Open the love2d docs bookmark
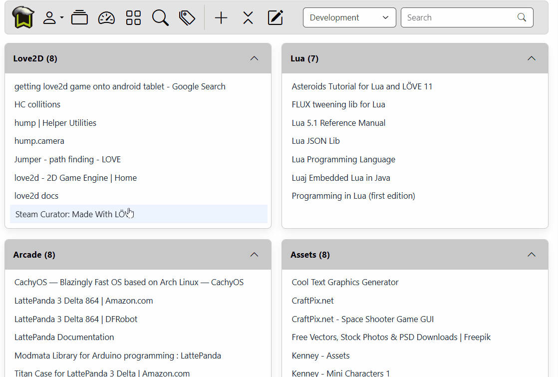This screenshot has height=377, width=558. point(36,196)
